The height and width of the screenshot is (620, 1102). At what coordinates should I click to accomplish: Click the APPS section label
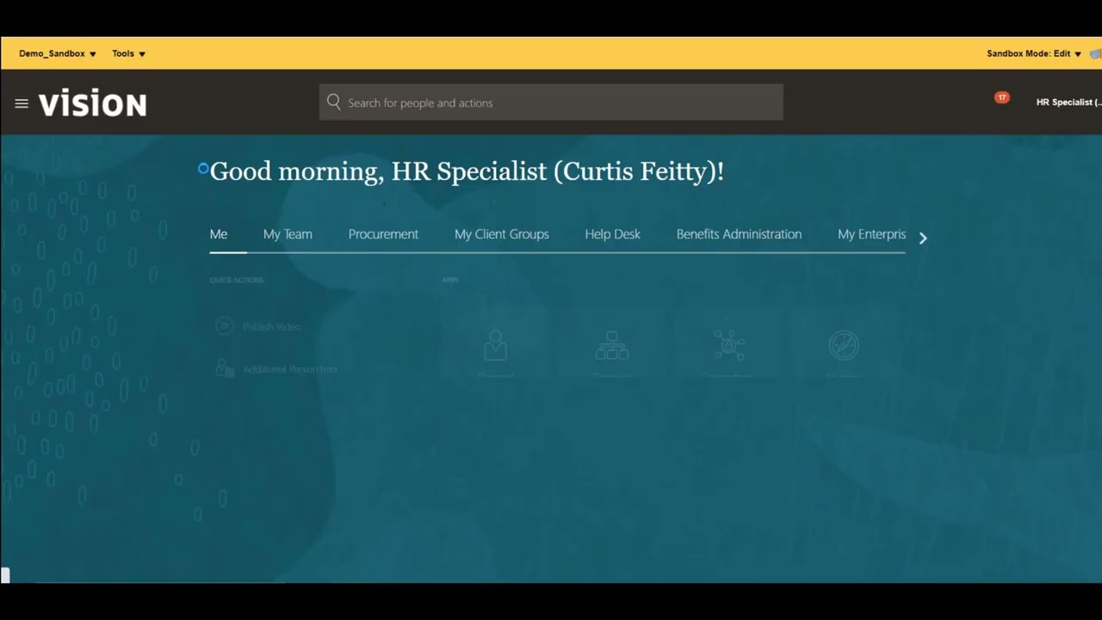tap(450, 280)
